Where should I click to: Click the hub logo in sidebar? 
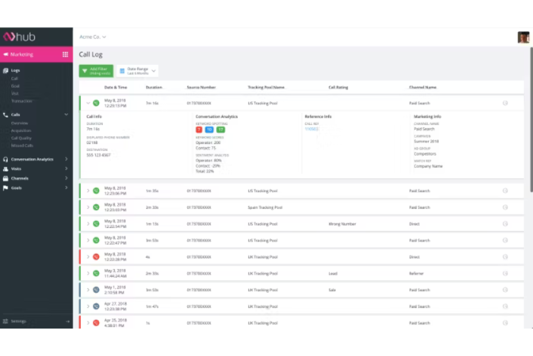tap(19, 37)
